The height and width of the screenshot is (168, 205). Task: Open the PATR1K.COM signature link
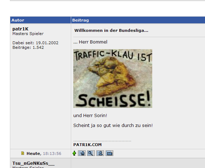(87, 145)
